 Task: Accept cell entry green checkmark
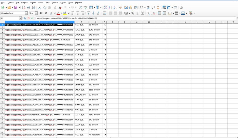[x=32, y=18]
